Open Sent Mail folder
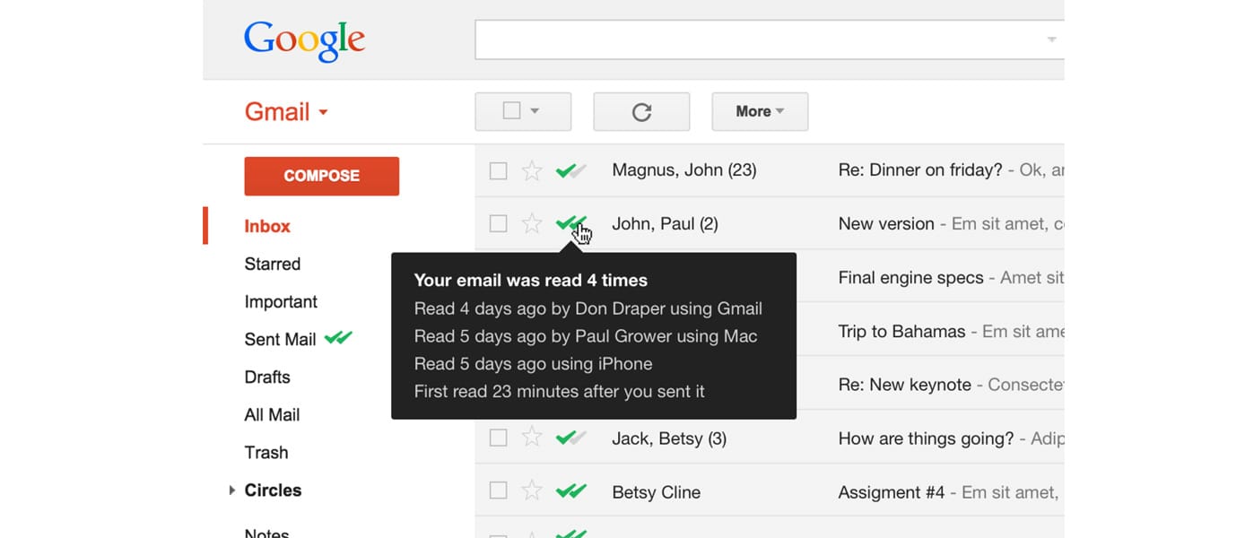Viewport: 1245px width, 538px height. coord(280,339)
